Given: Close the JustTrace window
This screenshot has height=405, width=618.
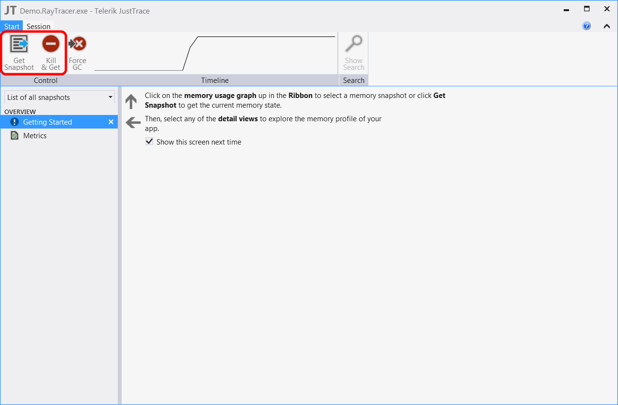Looking at the screenshot, I should [607, 9].
